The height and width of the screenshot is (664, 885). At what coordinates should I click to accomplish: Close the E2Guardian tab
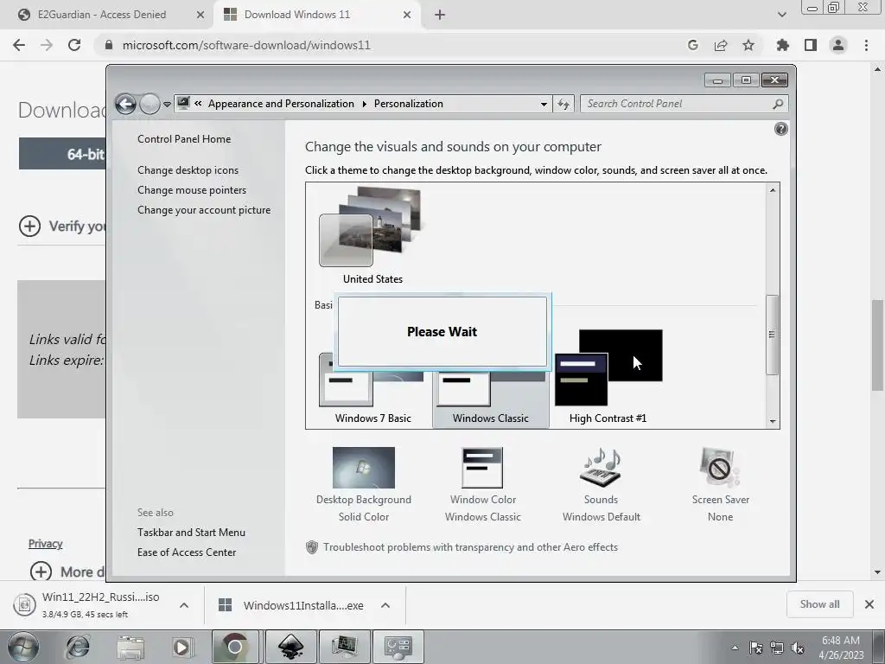[x=201, y=15]
